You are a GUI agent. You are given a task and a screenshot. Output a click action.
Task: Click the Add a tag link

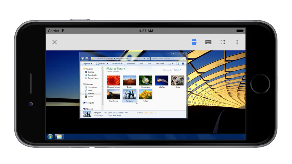coord(117,115)
